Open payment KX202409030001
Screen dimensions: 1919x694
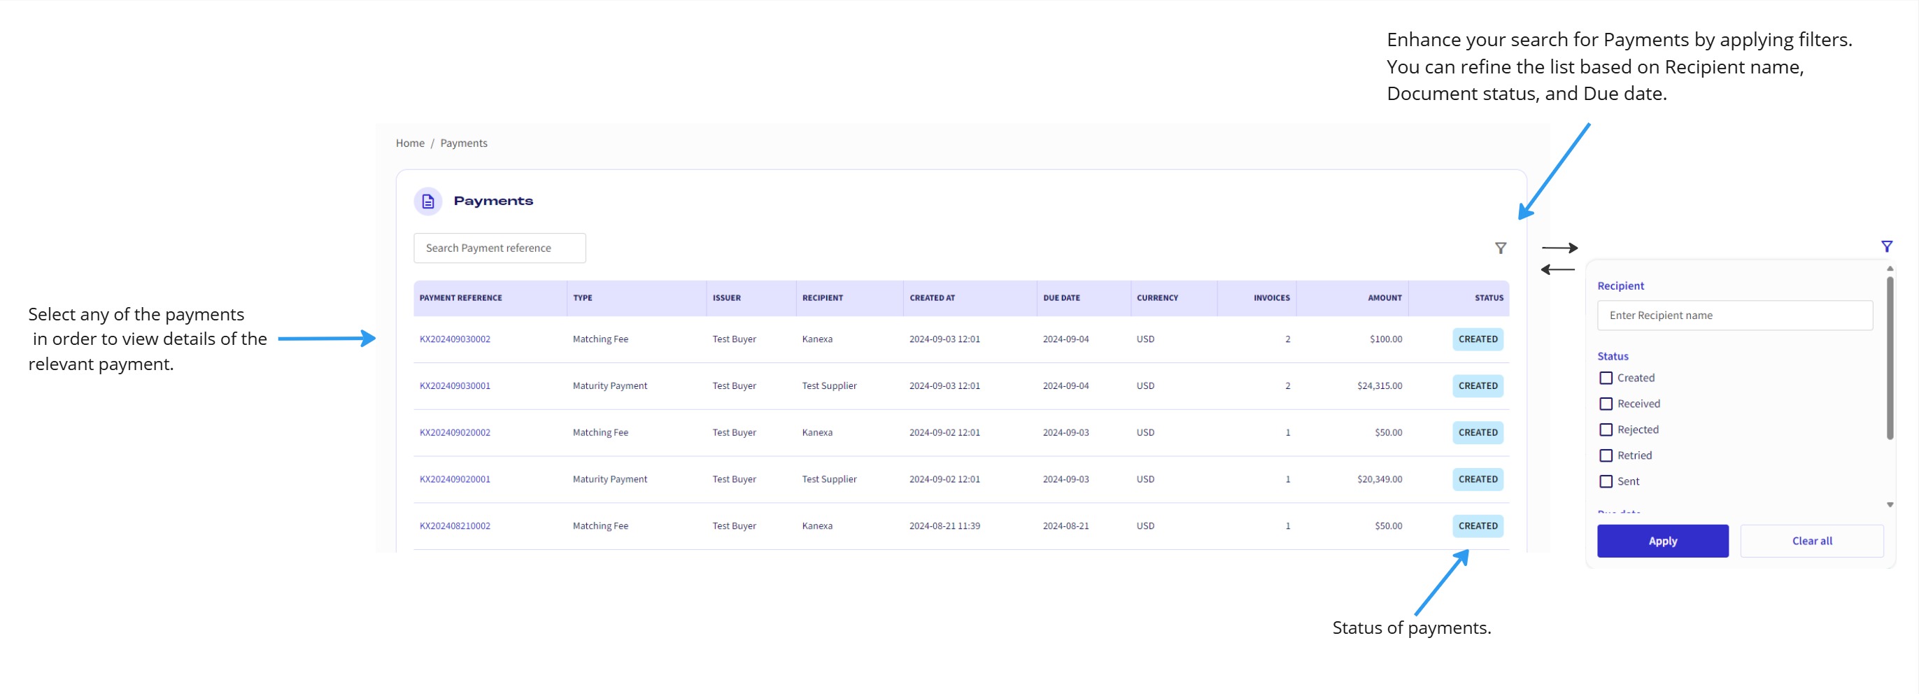pos(455,385)
